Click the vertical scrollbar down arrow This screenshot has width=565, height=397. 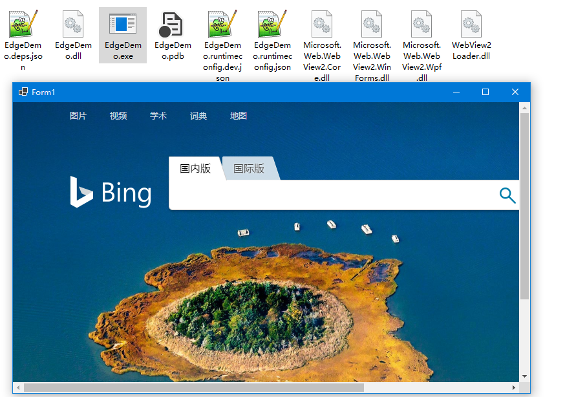click(524, 375)
